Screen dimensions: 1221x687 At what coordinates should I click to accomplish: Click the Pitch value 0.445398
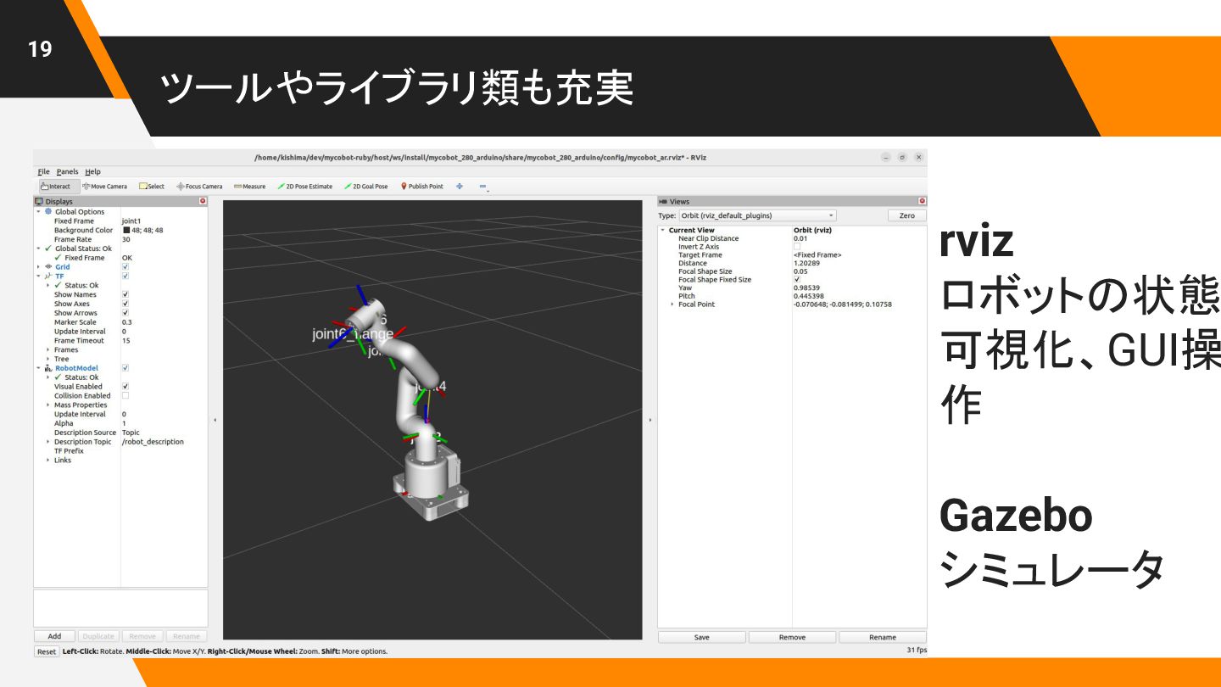(x=809, y=296)
